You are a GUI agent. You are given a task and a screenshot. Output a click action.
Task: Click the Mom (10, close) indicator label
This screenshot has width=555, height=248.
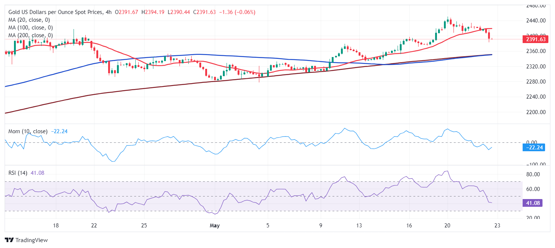coord(28,131)
